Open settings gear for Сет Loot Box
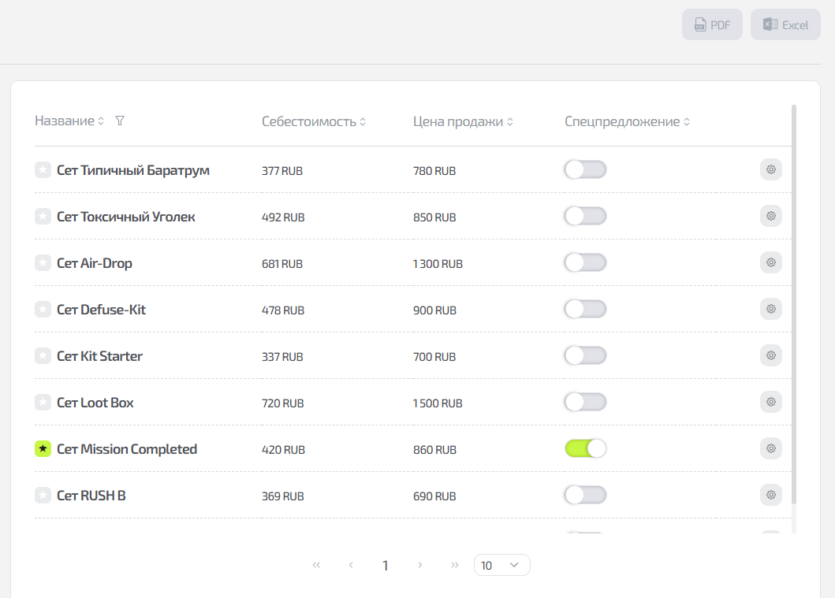This screenshot has height=598, width=835. click(770, 402)
